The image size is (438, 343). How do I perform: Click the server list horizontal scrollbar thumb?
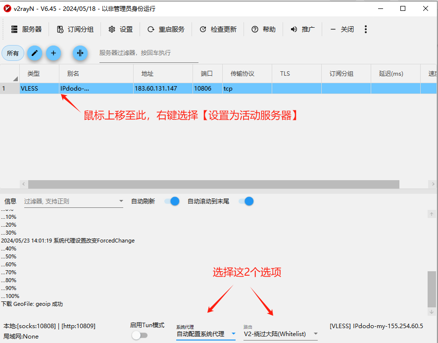[214, 184]
